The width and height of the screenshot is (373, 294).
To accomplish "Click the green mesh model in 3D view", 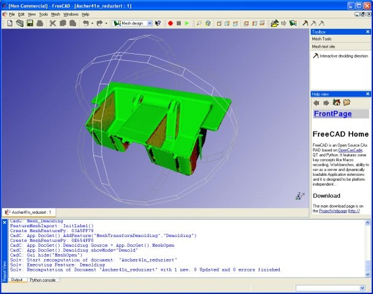I will tap(158, 128).
